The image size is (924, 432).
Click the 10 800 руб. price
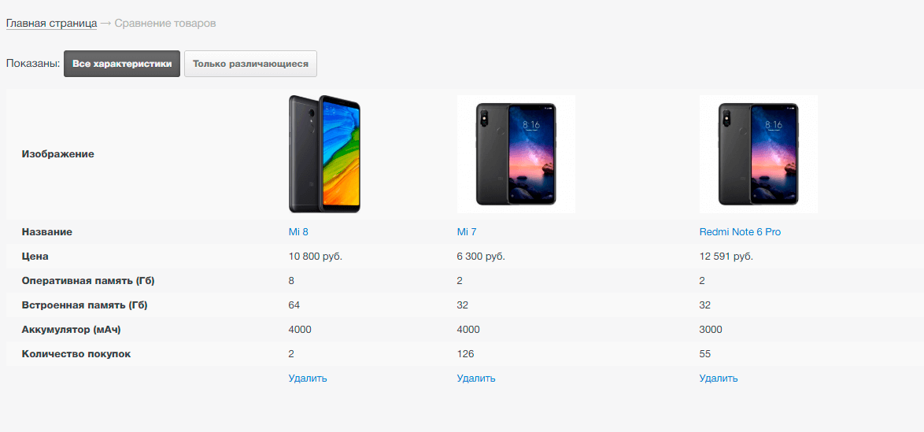316,257
